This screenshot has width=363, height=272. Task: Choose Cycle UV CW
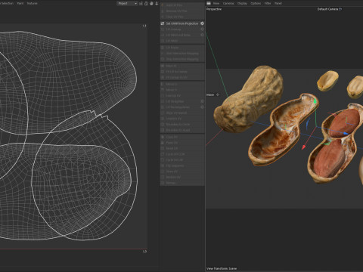coord(182,160)
